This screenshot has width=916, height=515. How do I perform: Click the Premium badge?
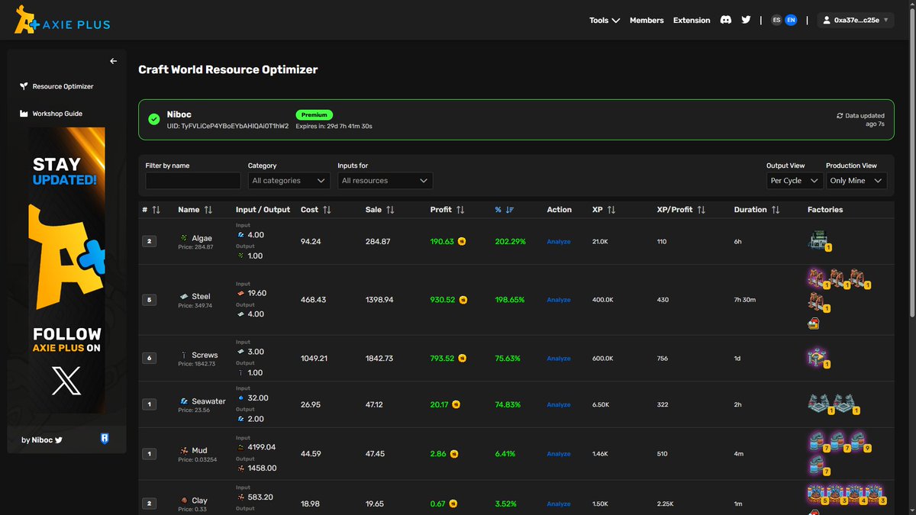tap(314, 114)
